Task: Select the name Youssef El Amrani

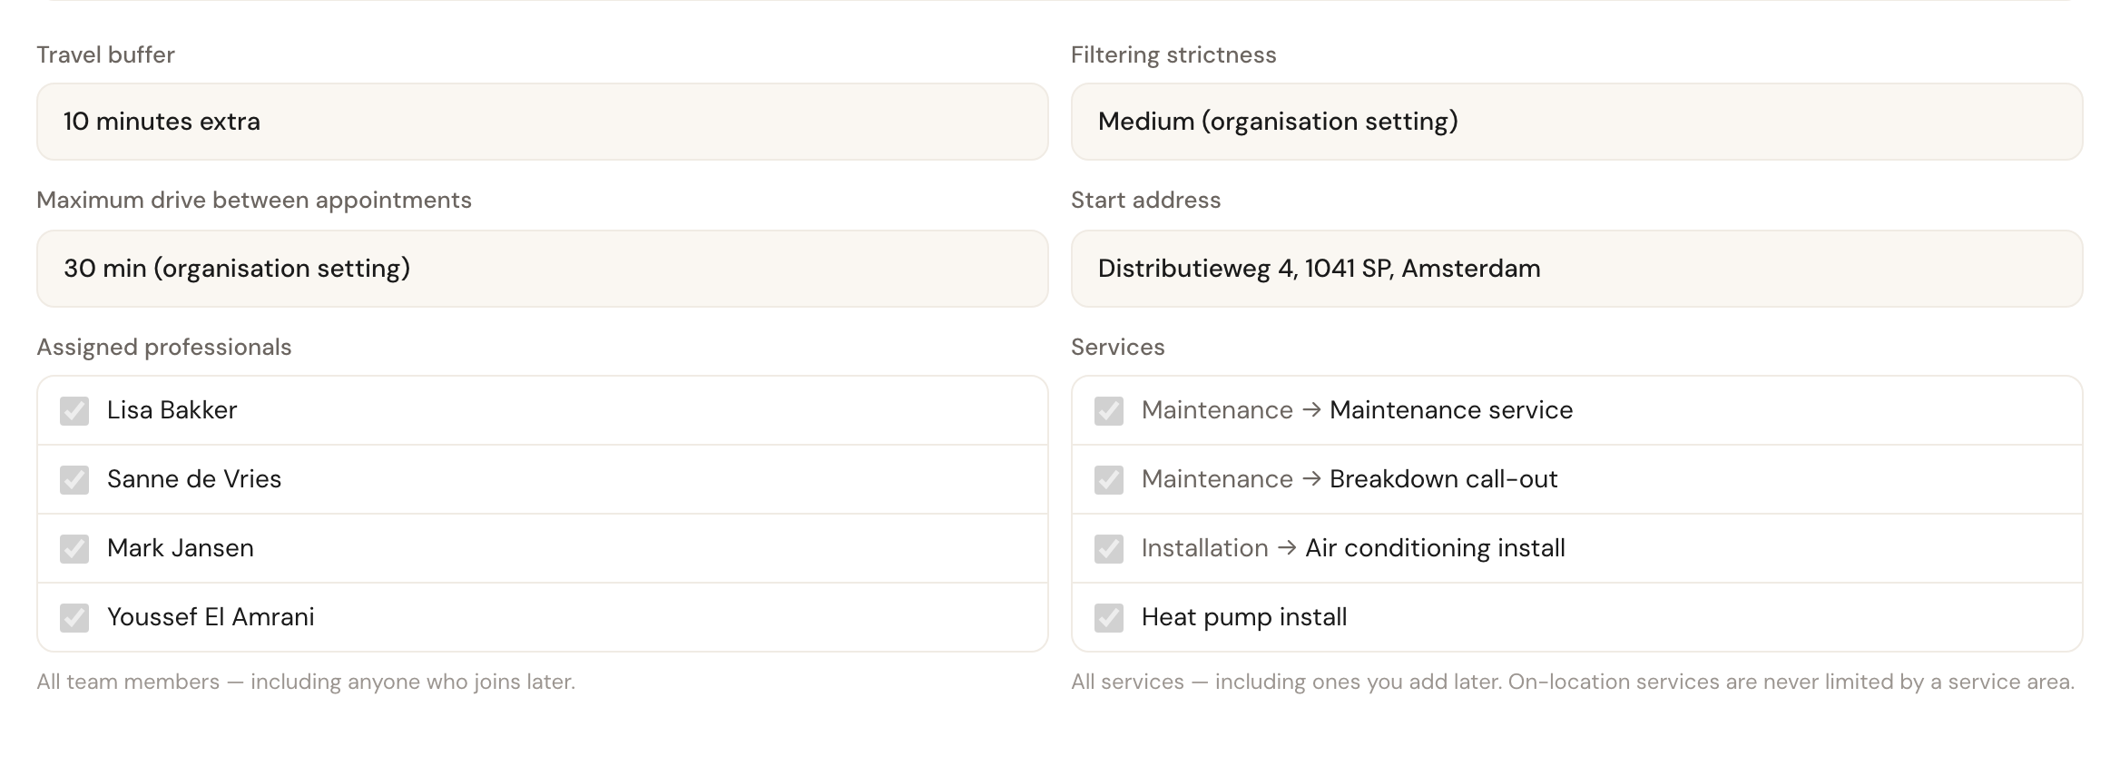Action: pos(211,617)
